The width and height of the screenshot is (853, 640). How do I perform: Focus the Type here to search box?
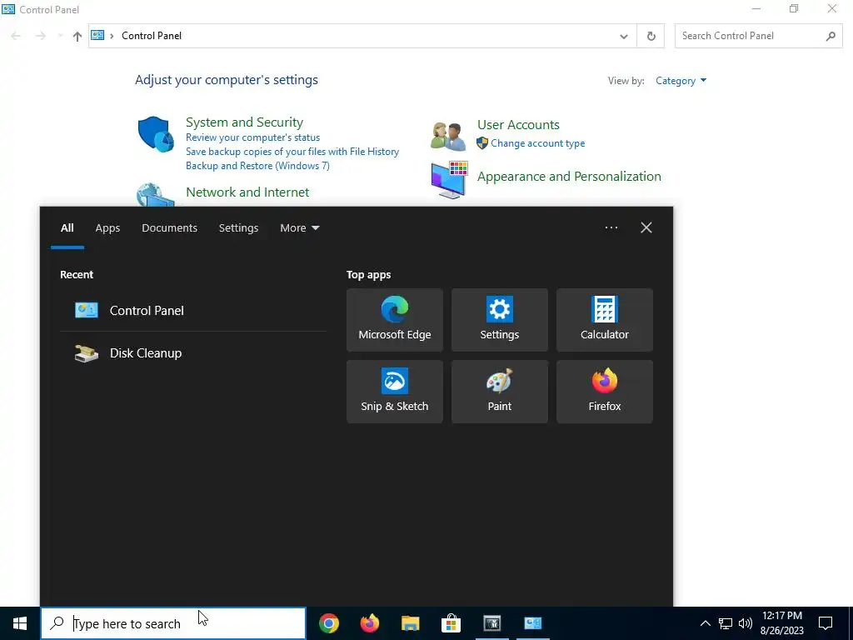coord(173,623)
